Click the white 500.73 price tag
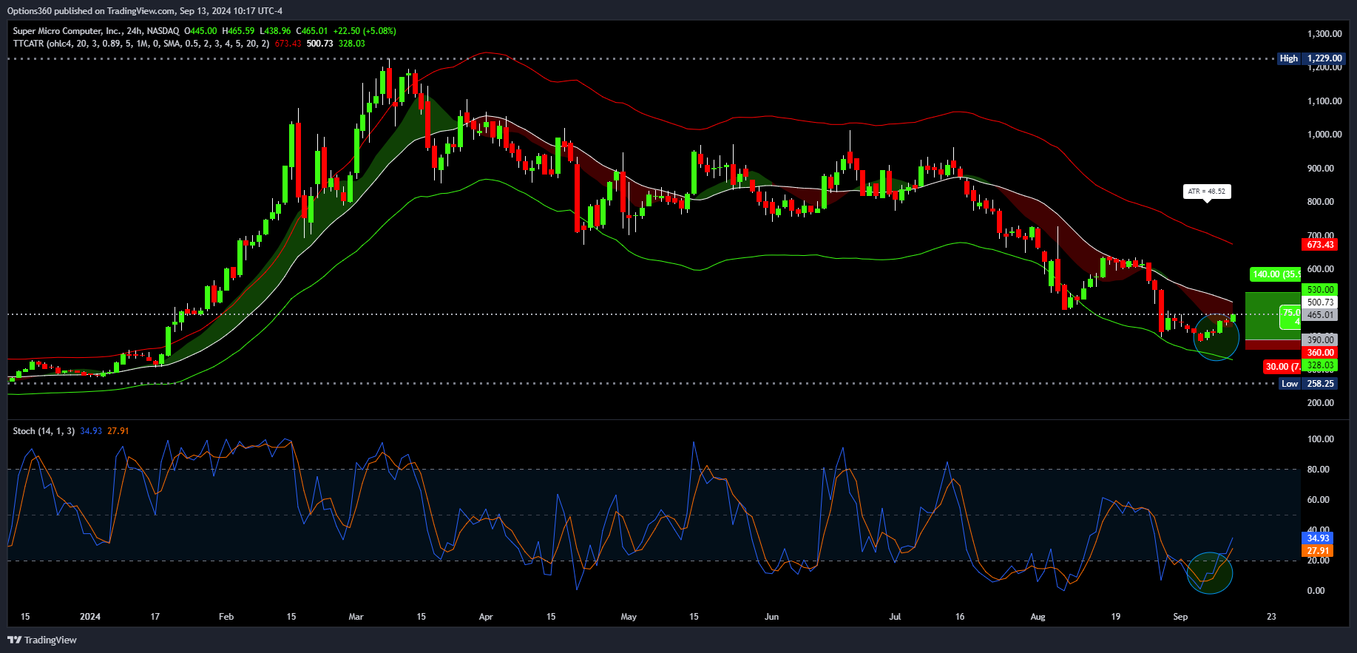Image resolution: width=1357 pixels, height=653 pixels. click(1320, 302)
